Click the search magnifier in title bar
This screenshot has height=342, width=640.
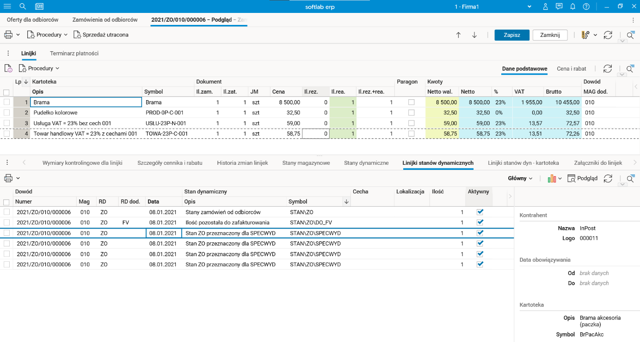point(23,6)
